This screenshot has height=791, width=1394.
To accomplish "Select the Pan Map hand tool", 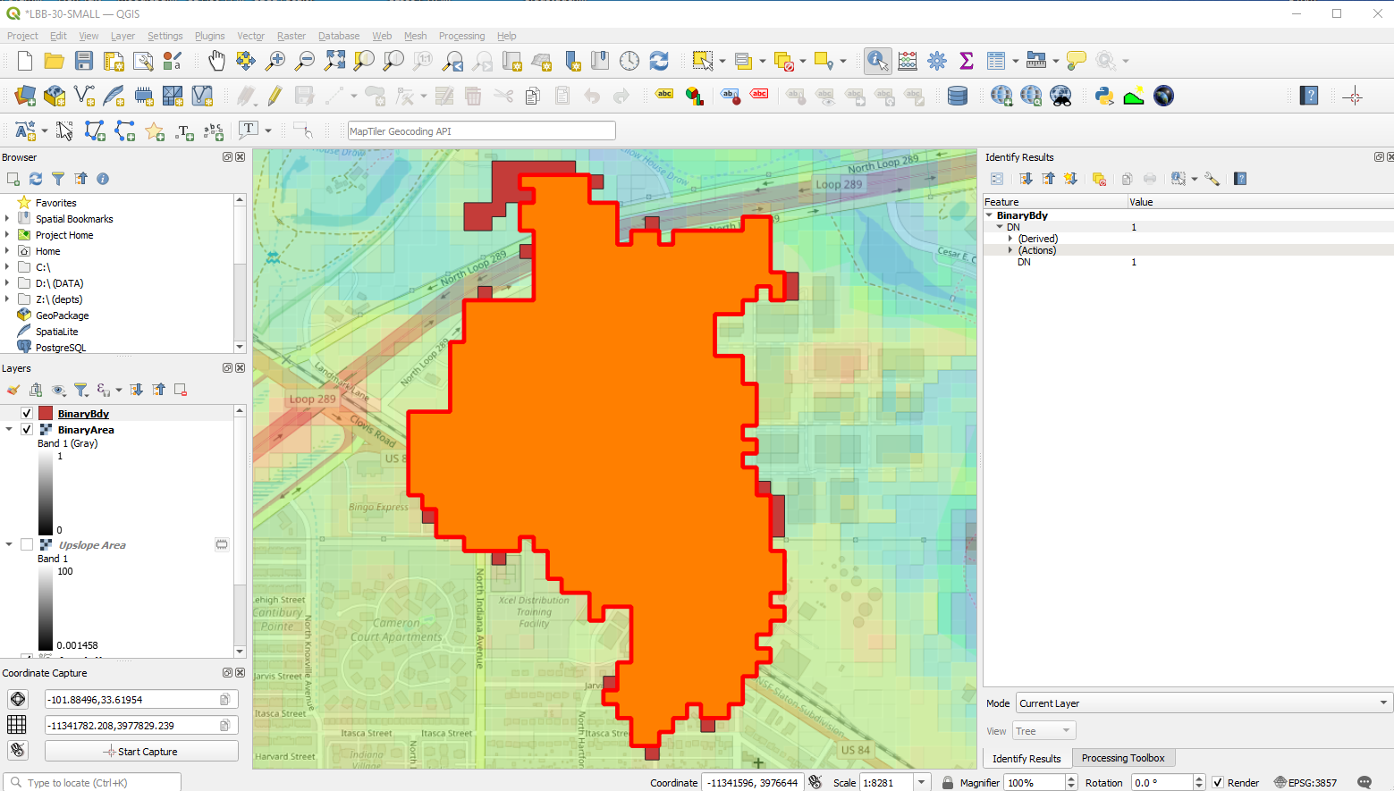I will (x=216, y=61).
